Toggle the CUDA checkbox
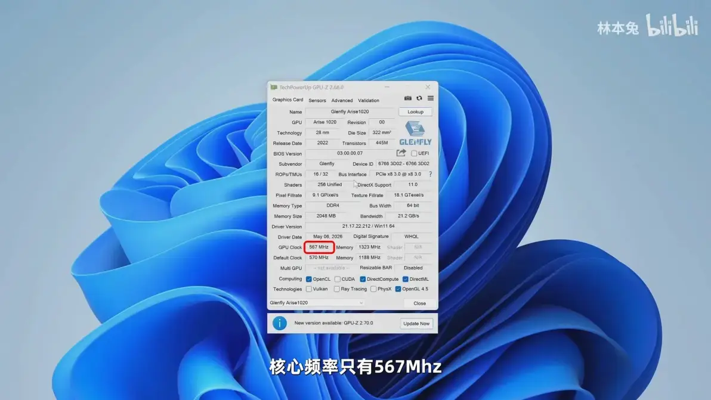711x400 pixels. pyautogui.click(x=338, y=279)
